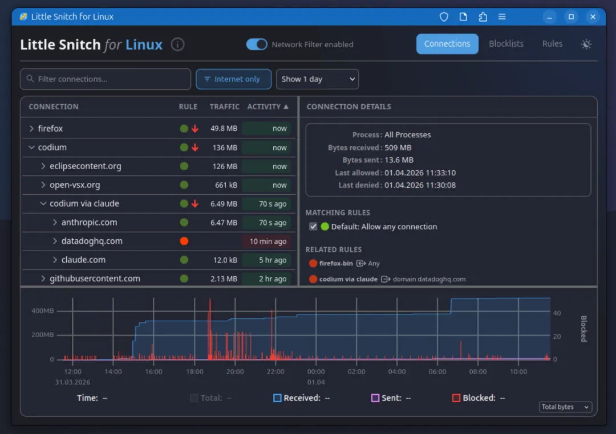This screenshot has height=434, width=616.
Task: Sort by the ACTIVITY column header
Action: point(268,107)
